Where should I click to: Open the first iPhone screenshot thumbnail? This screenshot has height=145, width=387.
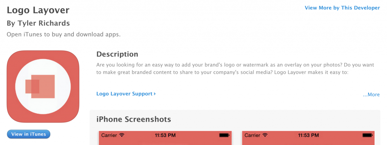coord(165,138)
